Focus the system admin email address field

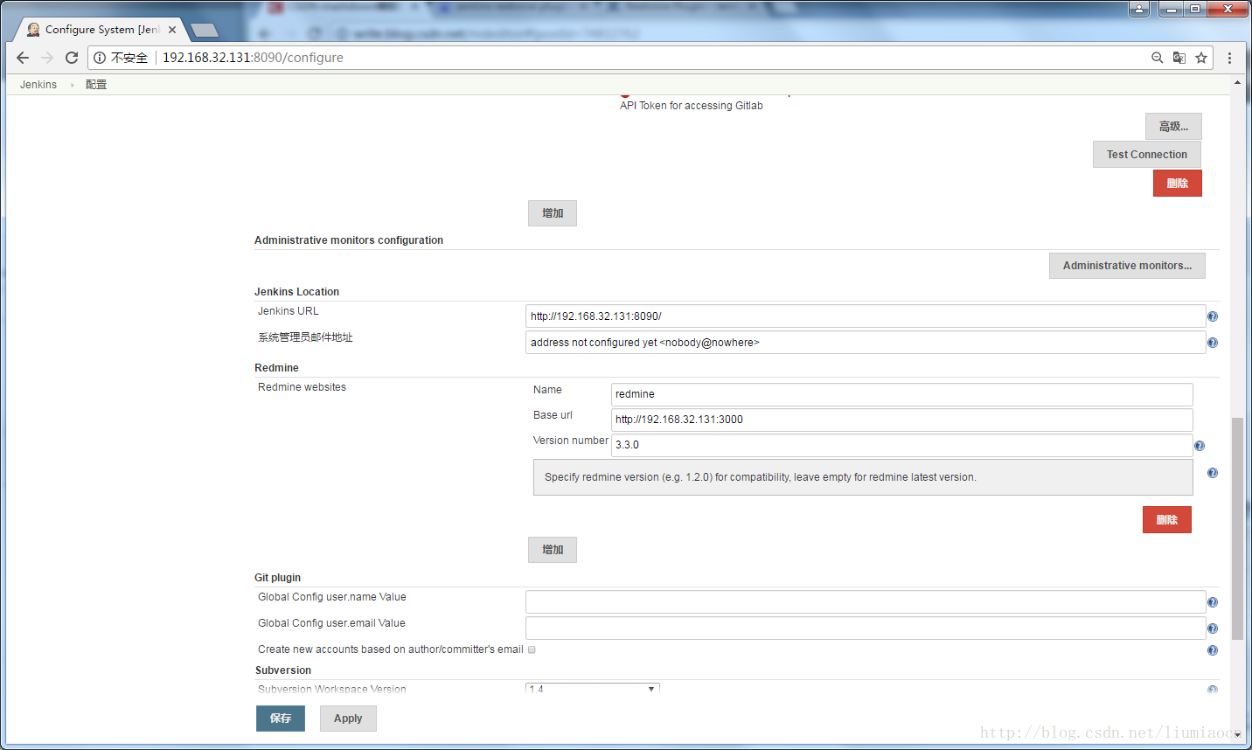[x=866, y=343]
